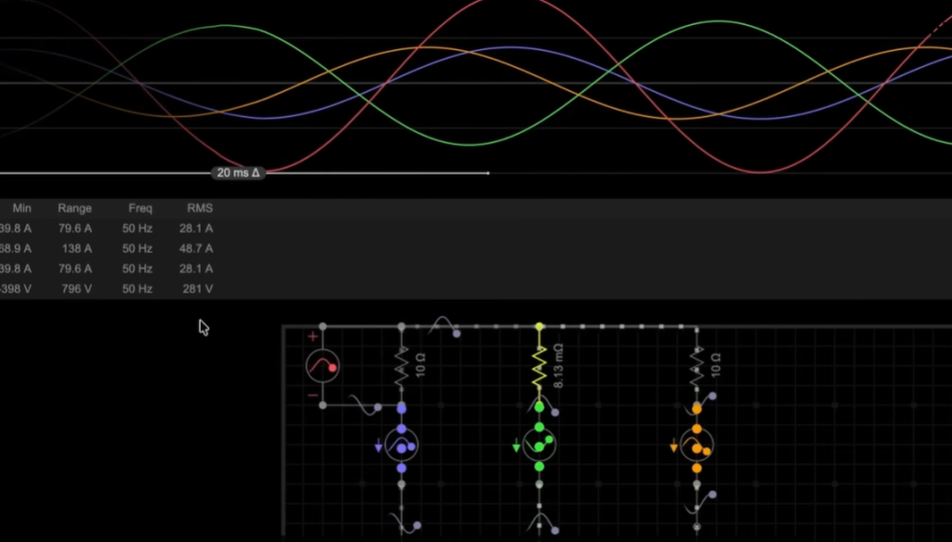The height and width of the screenshot is (542, 952).
Task: Click the orange current source symbol
Action: (696, 446)
